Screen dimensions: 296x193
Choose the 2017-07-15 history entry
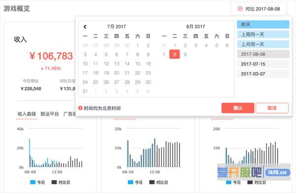click(x=263, y=64)
